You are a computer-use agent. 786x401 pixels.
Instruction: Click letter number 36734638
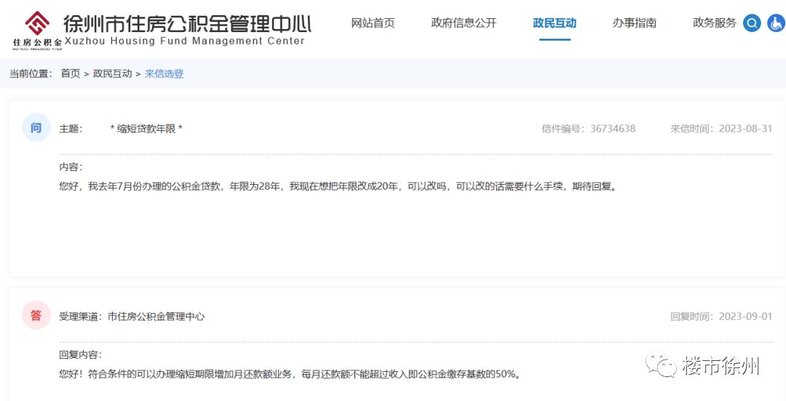click(x=613, y=129)
